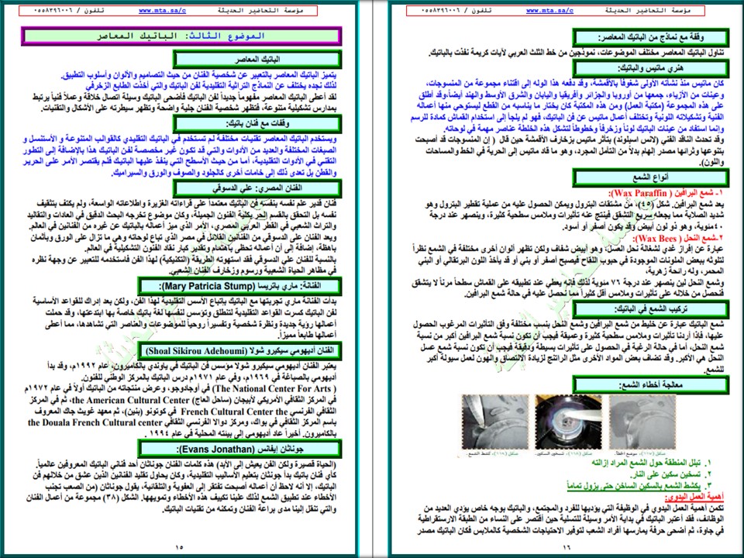The width and height of the screenshot is (744, 558).
Task: Select the green heading 'الباتيك المعاصر' under the title banner
Action: [257, 60]
